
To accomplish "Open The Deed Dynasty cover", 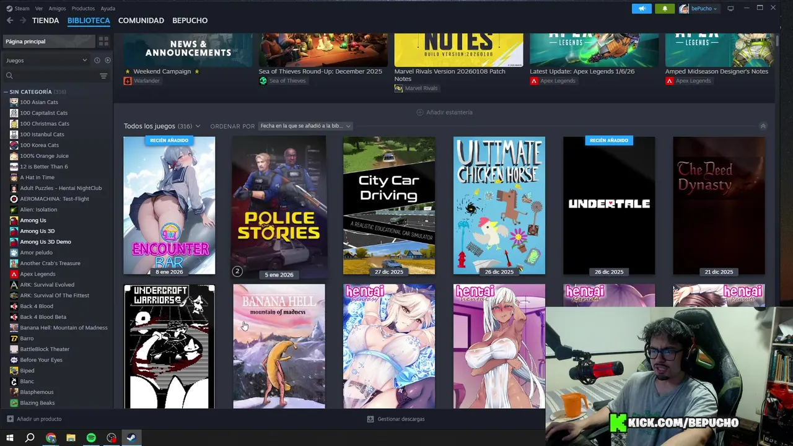I will 719,206.
